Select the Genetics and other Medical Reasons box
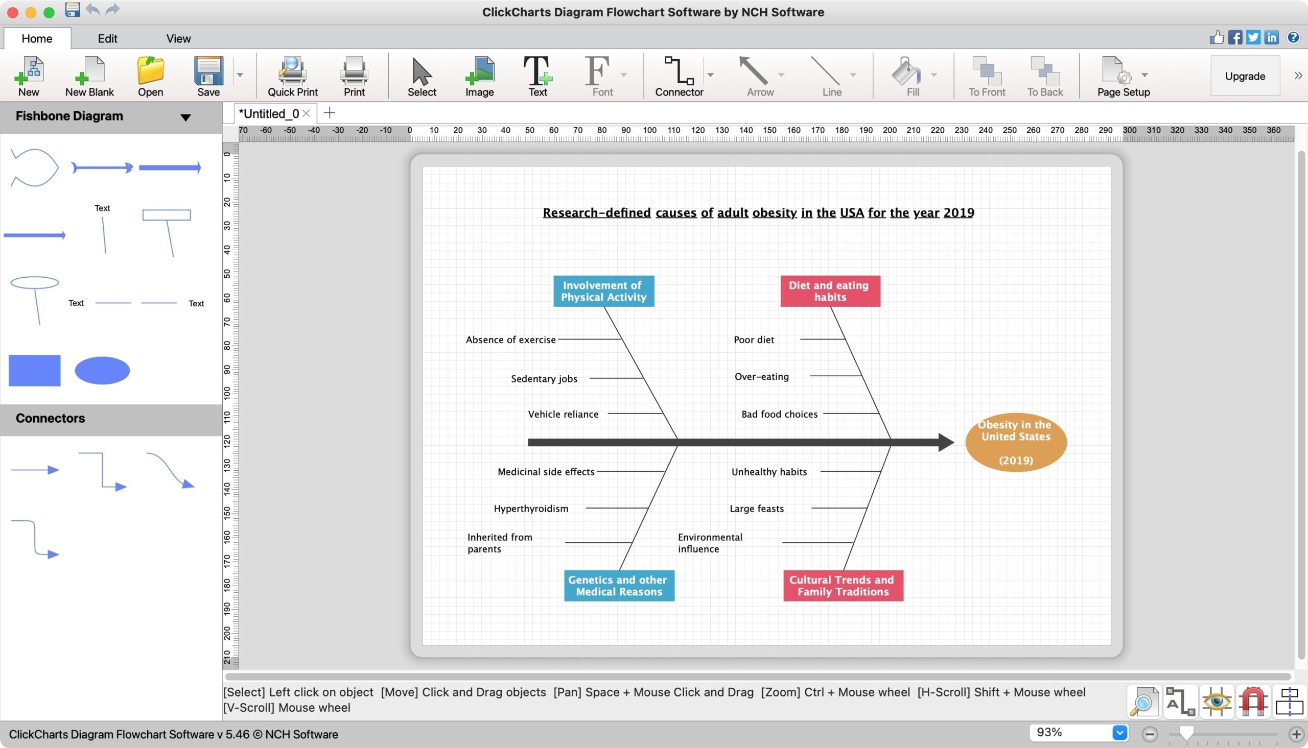 pos(619,586)
